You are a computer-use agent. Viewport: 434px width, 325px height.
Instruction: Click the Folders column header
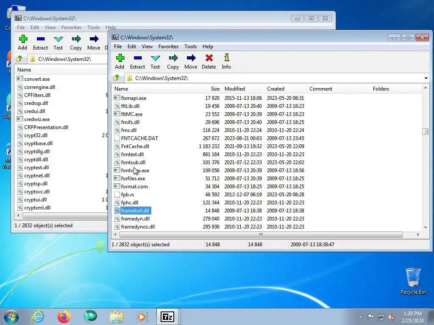(x=370, y=89)
